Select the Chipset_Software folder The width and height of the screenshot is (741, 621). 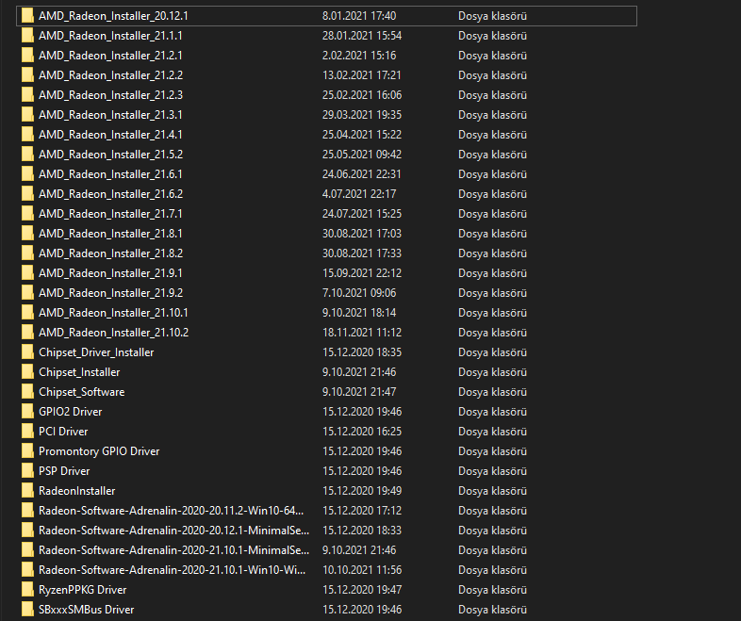81,392
